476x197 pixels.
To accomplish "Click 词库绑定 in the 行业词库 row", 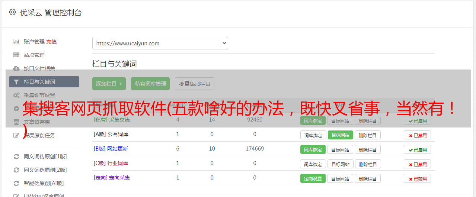I will [x=313, y=164].
